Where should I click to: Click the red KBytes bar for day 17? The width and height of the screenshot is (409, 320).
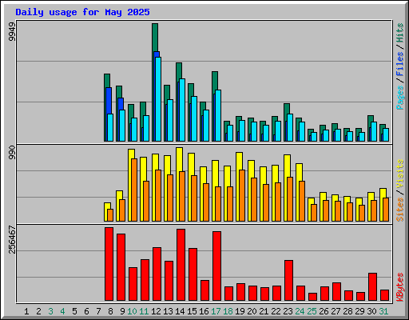(x=216, y=266)
